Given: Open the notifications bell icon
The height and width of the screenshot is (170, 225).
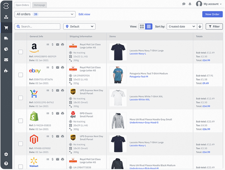Looking at the screenshot, I should pyautogui.click(x=190, y=4).
